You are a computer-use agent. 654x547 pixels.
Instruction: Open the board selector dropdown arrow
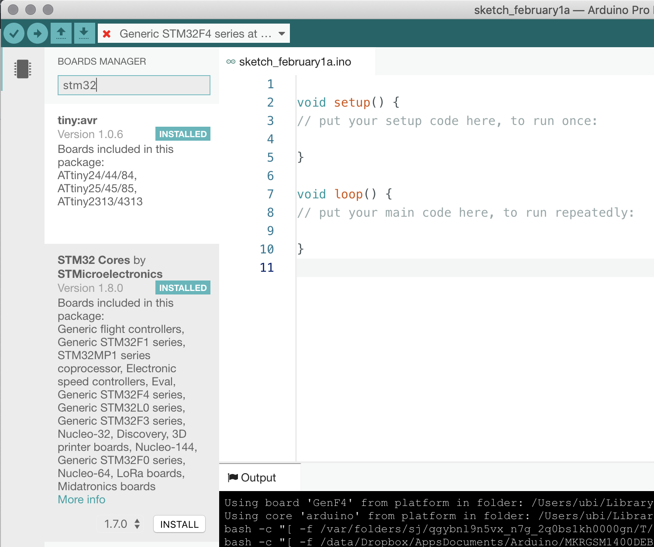282,34
